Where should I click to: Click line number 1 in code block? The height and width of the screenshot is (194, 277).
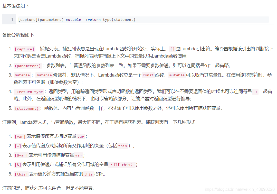coord(12,20)
